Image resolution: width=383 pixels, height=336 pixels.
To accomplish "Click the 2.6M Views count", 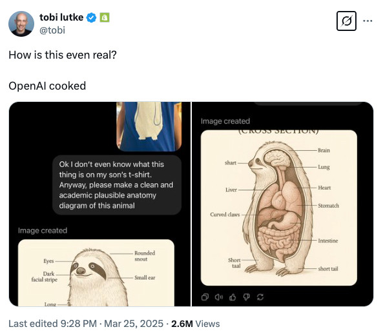I will [x=196, y=324].
